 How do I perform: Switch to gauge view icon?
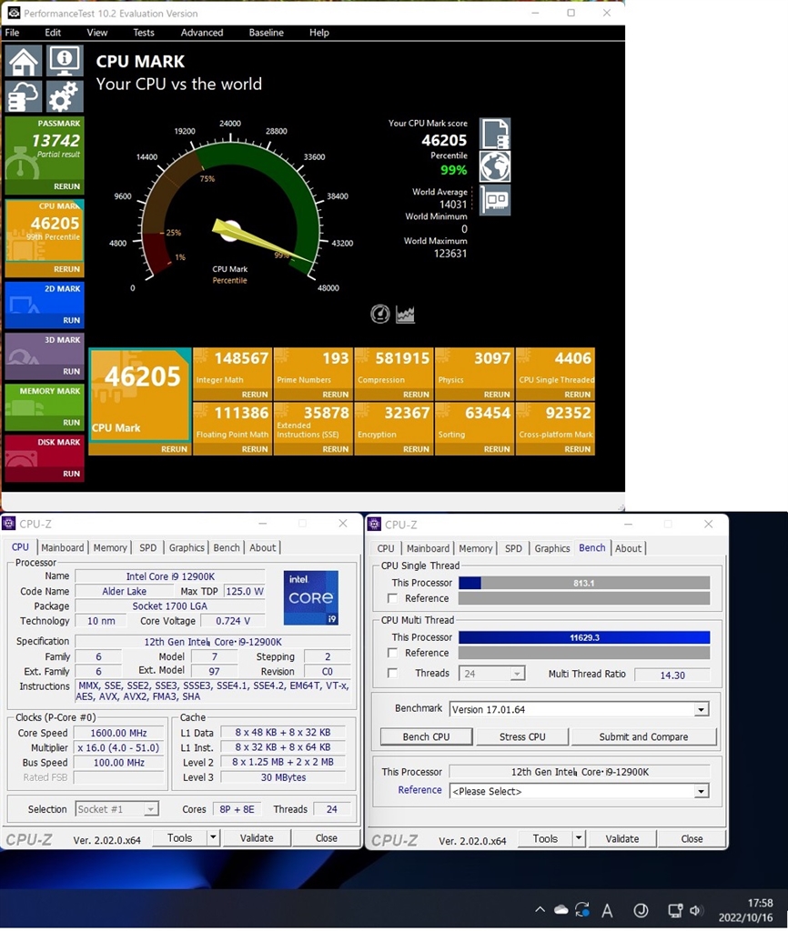(x=380, y=314)
